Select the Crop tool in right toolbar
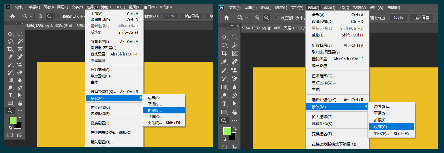This screenshot has width=444, height=153. click(224, 53)
